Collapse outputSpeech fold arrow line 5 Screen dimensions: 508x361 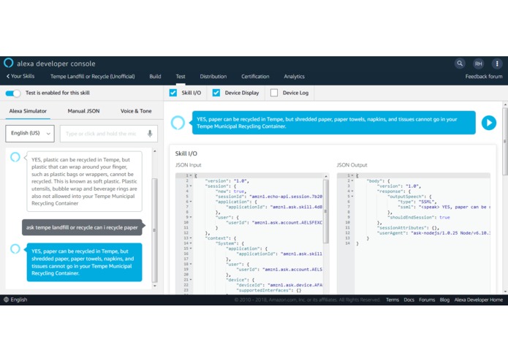pyautogui.click(x=352, y=196)
